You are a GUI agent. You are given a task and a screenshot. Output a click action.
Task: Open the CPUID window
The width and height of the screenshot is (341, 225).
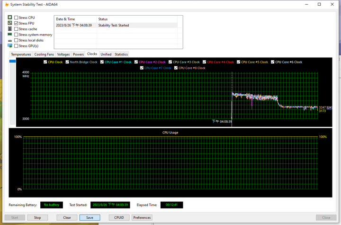tap(119, 217)
